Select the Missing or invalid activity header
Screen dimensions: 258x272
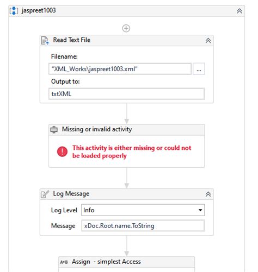click(126, 130)
